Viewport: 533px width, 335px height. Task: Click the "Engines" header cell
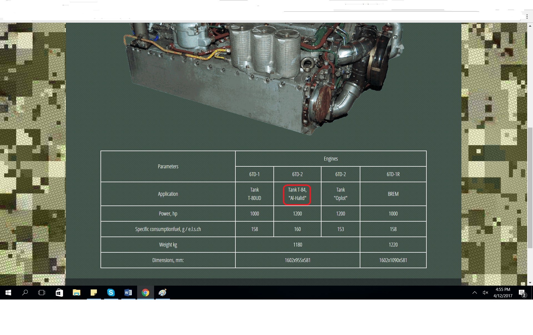(x=331, y=159)
